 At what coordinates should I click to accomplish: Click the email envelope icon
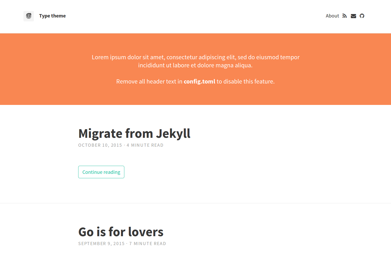tap(353, 16)
